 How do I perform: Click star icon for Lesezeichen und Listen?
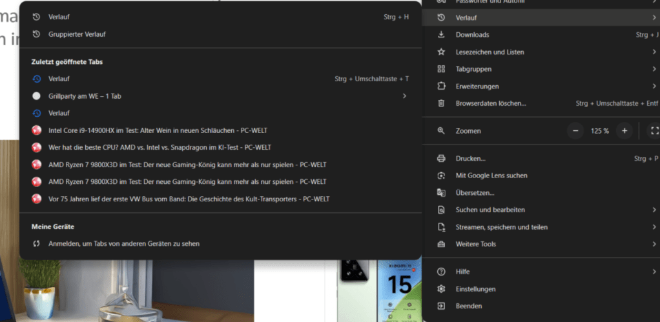pos(441,52)
